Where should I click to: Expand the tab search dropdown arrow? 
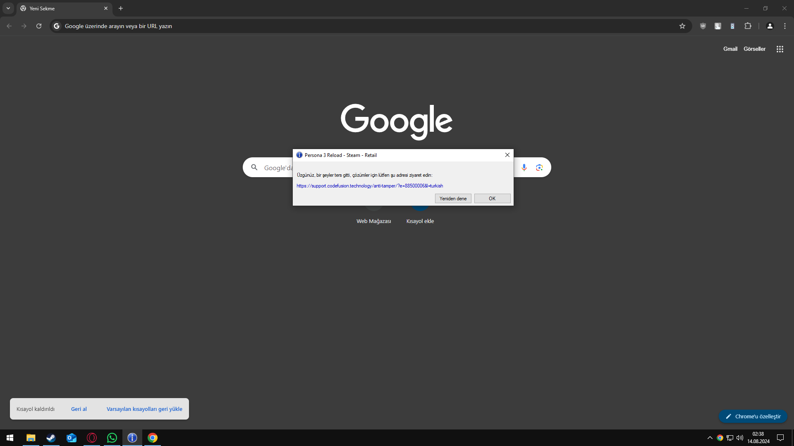point(8,8)
